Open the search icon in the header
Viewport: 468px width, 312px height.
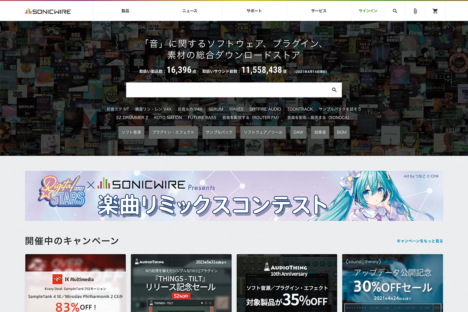[x=395, y=11]
